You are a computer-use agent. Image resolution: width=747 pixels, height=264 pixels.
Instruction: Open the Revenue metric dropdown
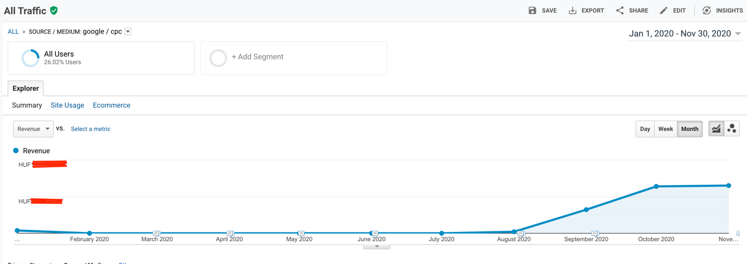(x=33, y=129)
